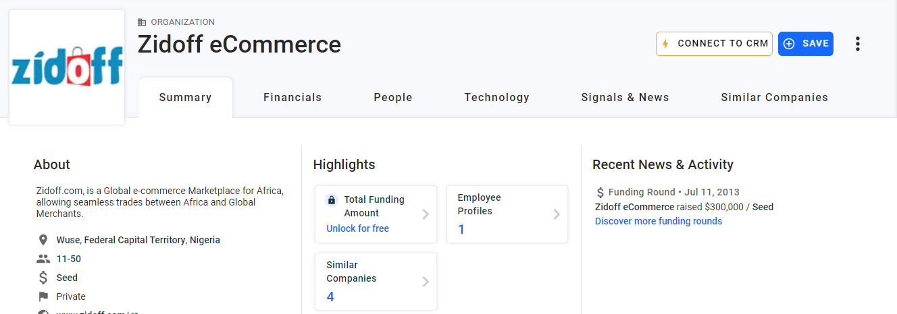897x314 pixels.
Task: Click the Zidoff eCommerce page title
Action: tap(239, 44)
